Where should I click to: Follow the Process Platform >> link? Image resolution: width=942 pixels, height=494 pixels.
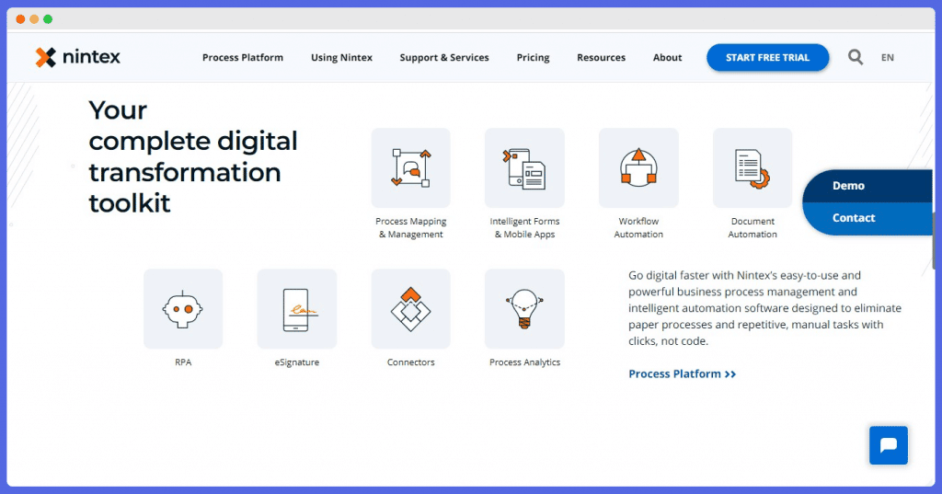[x=682, y=373]
